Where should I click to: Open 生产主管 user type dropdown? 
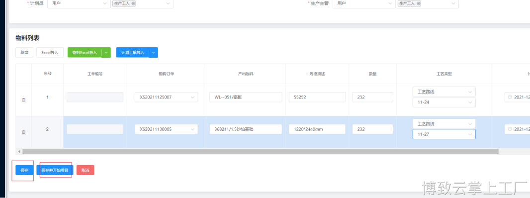364,3
